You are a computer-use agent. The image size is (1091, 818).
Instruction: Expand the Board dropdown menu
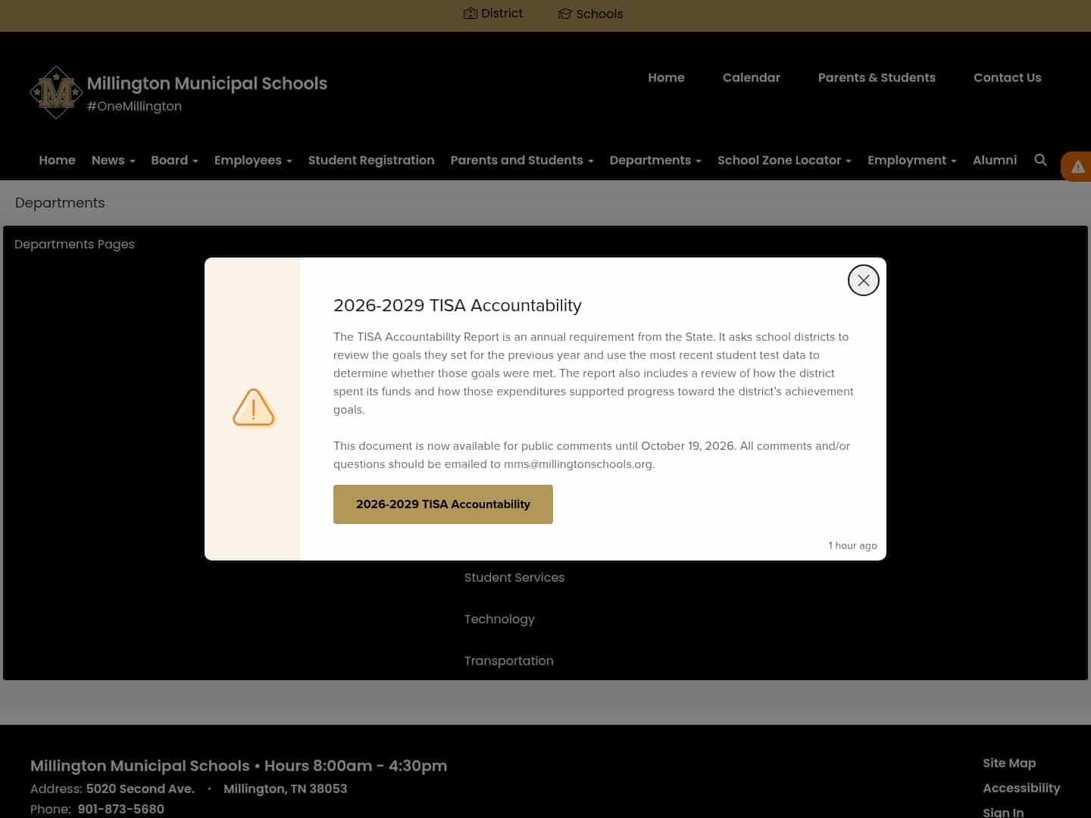[174, 160]
